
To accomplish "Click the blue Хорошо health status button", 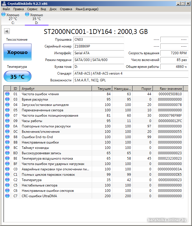I will coord(17,52).
